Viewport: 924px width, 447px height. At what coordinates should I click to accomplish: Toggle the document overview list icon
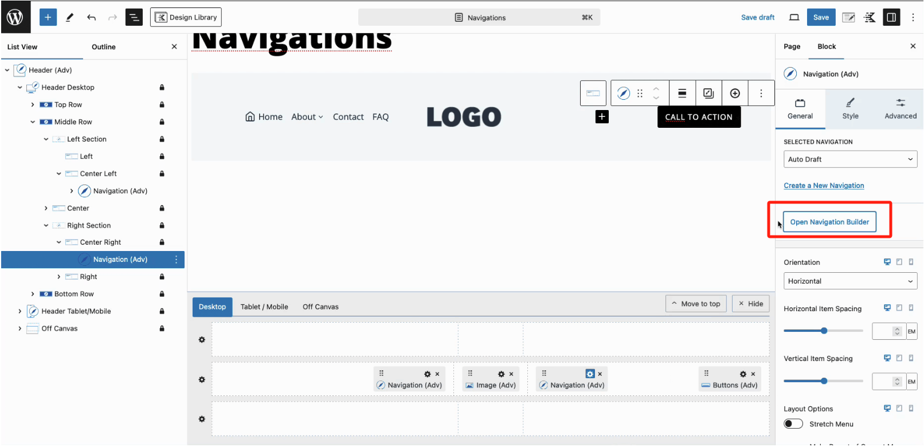134,17
